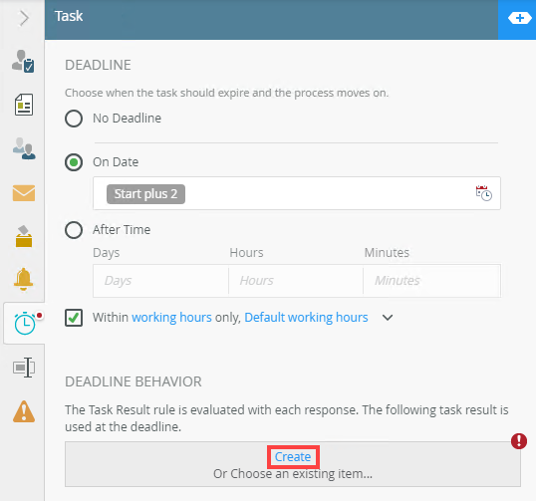Click the red error indicator on Deadline Behavior
The width and height of the screenshot is (536, 501).
(x=519, y=441)
